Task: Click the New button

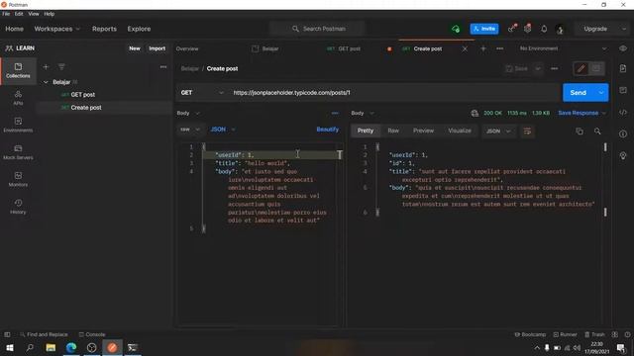Action: [x=135, y=48]
